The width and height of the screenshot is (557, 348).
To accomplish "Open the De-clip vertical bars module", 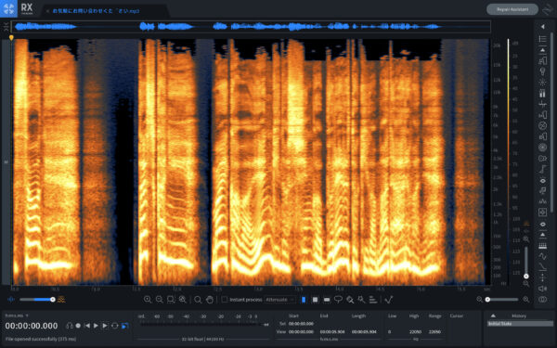I will [x=542, y=94].
